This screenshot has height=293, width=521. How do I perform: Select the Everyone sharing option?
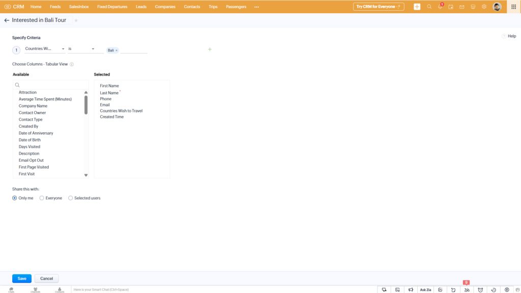tap(42, 198)
